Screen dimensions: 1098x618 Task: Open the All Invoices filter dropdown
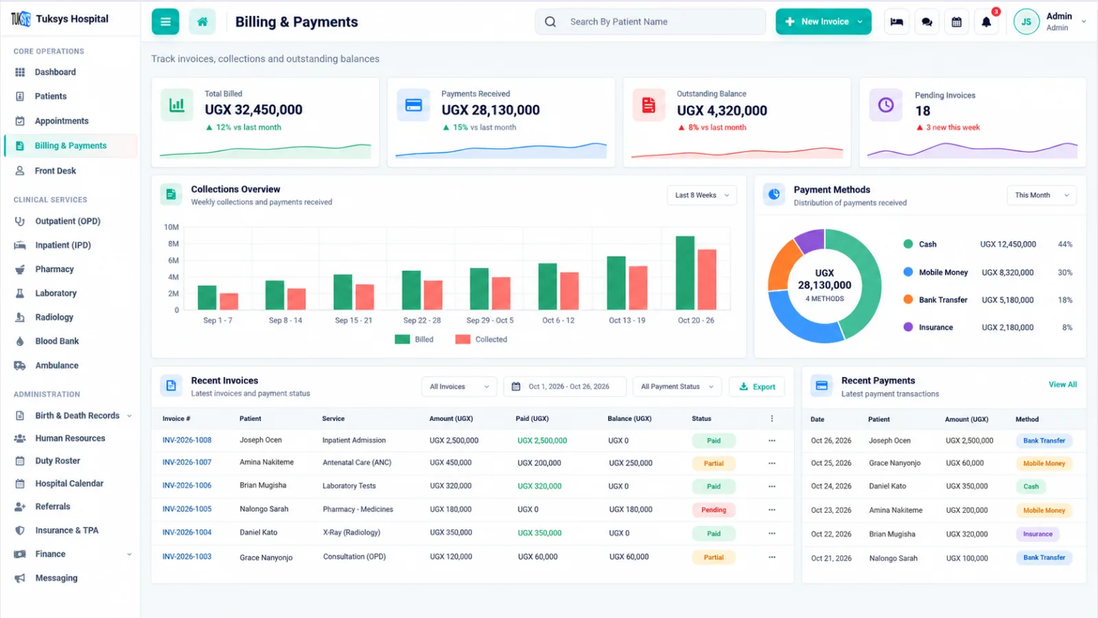(x=459, y=387)
